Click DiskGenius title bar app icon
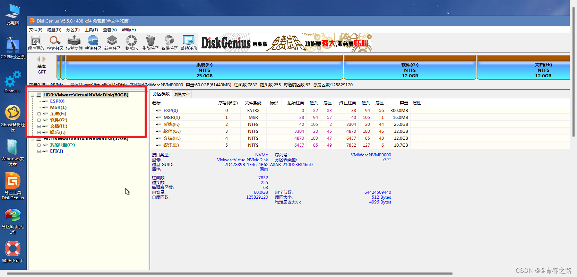577x277 pixels. (32, 21)
